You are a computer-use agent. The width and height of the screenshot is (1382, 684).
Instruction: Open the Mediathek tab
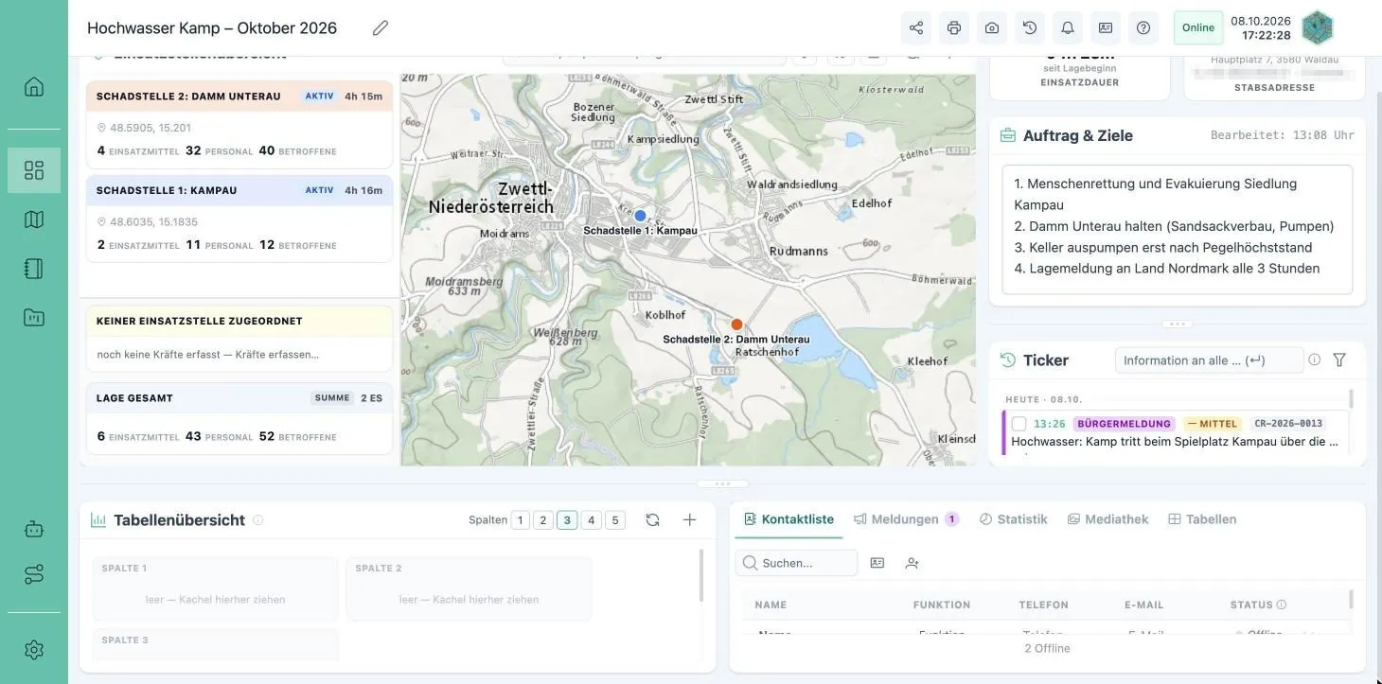[1107, 519]
